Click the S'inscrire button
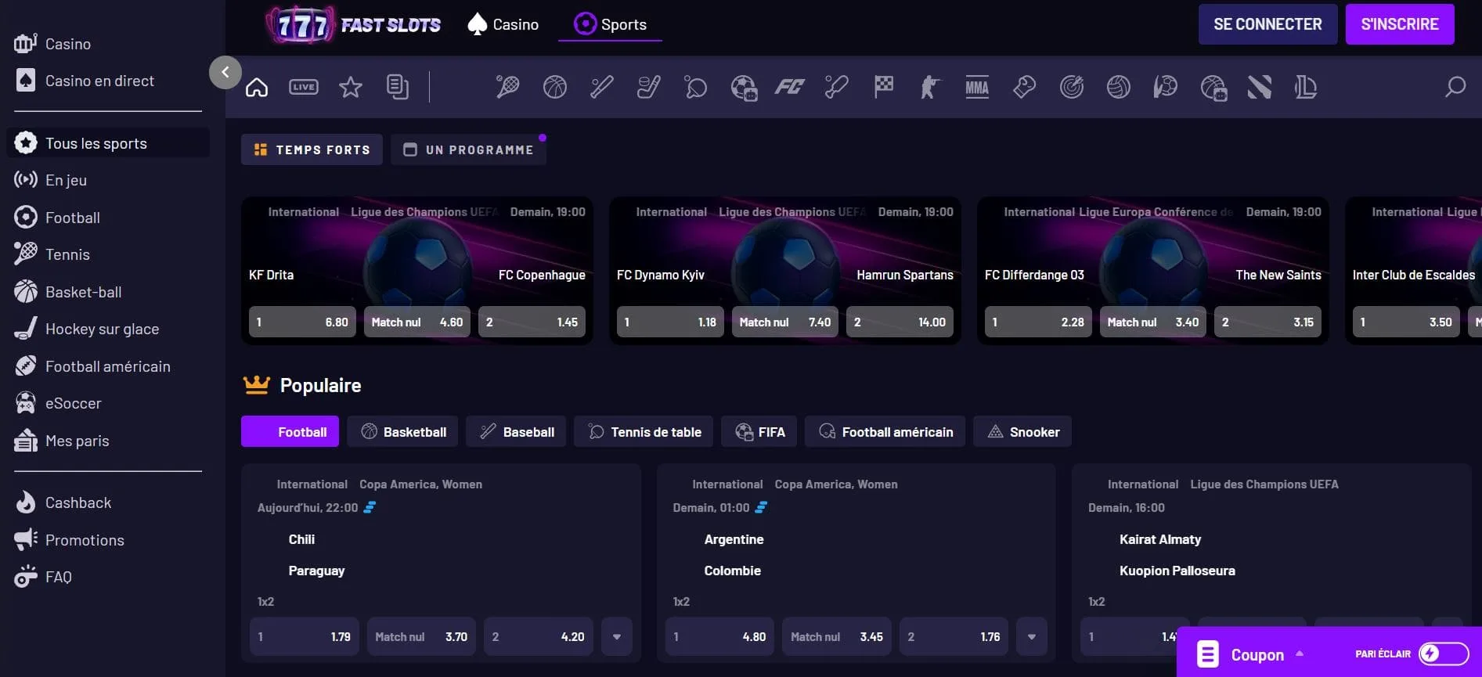 coord(1400,24)
